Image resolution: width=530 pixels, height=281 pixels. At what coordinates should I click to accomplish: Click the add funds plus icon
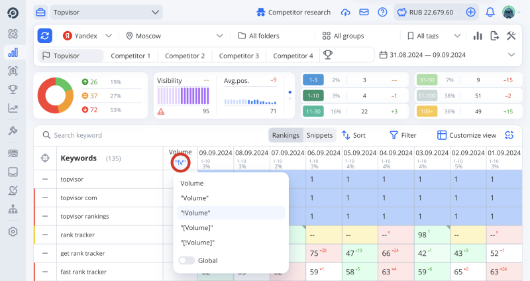470,12
